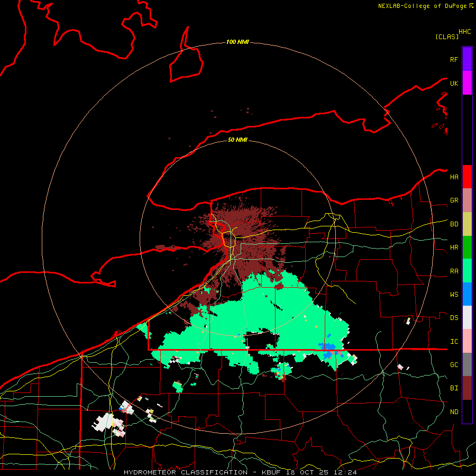Click the NEXLAB-College of DuPage text
This screenshot has height=476, width=476.
coord(423,6)
